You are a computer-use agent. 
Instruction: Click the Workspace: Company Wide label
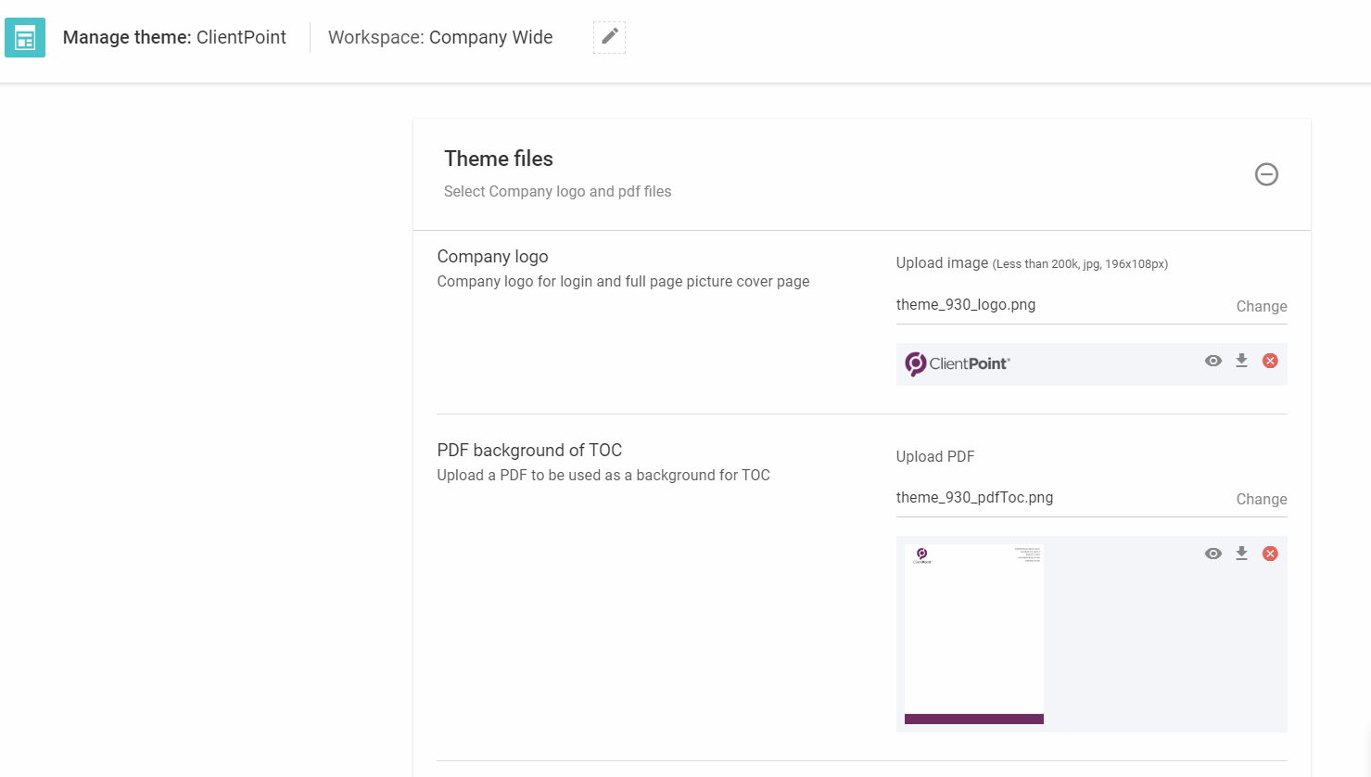click(439, 37)
